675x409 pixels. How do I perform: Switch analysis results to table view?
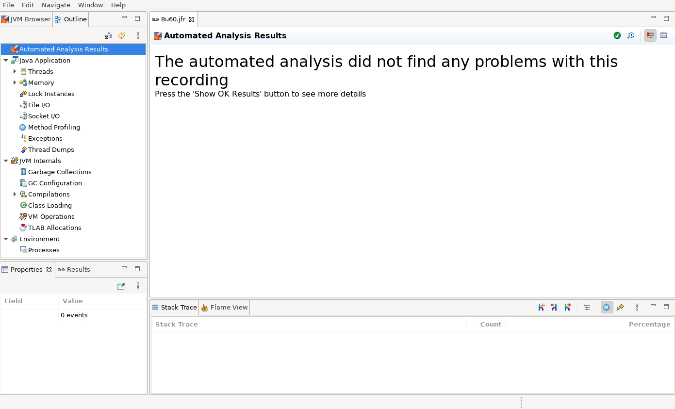(x=663, y=35)
